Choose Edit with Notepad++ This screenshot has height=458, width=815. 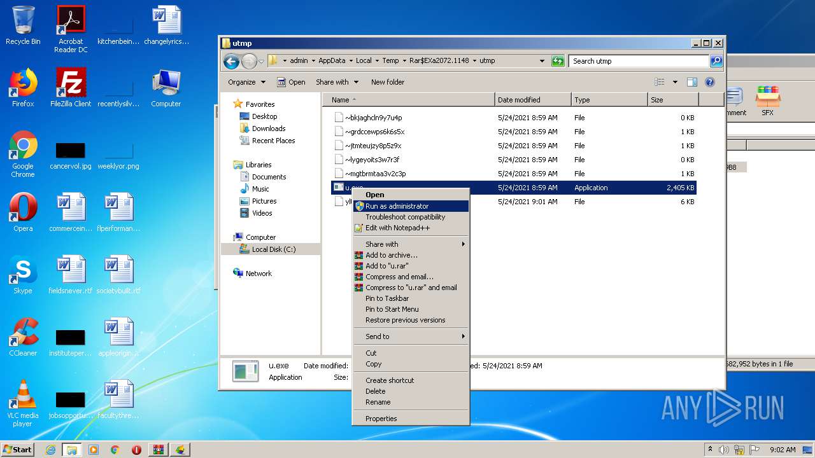pos(411,228)
